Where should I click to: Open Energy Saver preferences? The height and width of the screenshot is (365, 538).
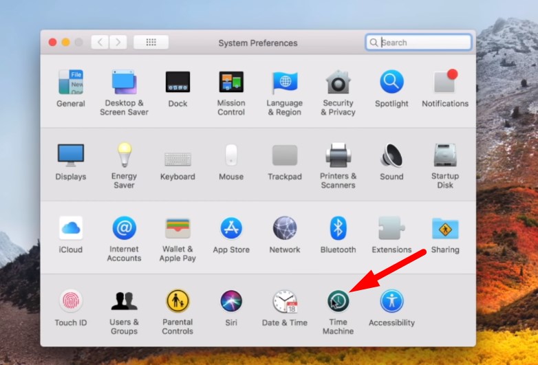[124, 156]
